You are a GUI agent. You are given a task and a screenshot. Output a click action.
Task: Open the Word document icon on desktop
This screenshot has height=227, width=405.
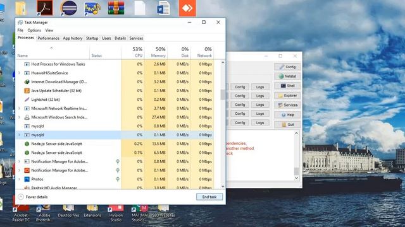click(x=163, y=8)
